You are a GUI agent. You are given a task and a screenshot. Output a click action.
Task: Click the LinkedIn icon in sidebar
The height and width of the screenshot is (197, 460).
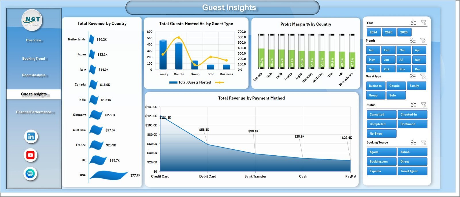[x=31, y=137]
